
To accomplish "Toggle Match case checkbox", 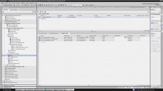I will (152, 23).
